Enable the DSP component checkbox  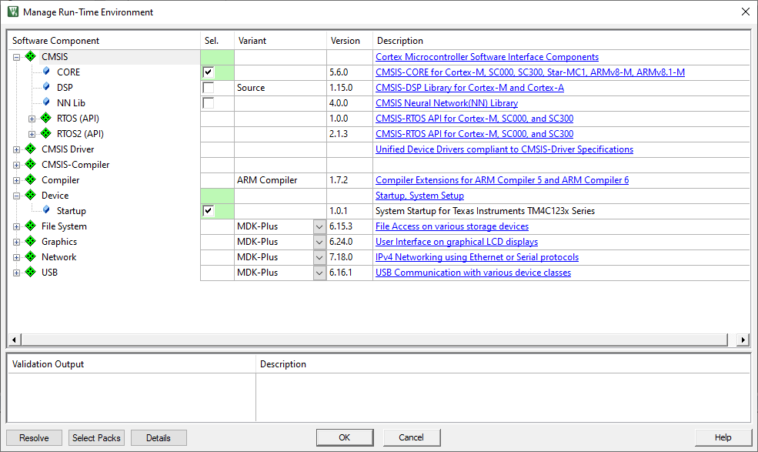(209, 88)
